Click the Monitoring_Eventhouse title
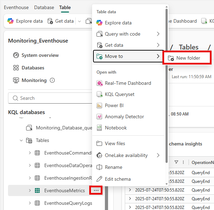214x210 pixels. [x=38, y=41]
